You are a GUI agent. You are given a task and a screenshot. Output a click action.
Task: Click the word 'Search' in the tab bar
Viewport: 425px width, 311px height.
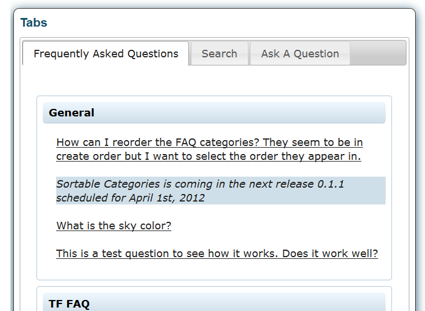[x=219, y=54]
